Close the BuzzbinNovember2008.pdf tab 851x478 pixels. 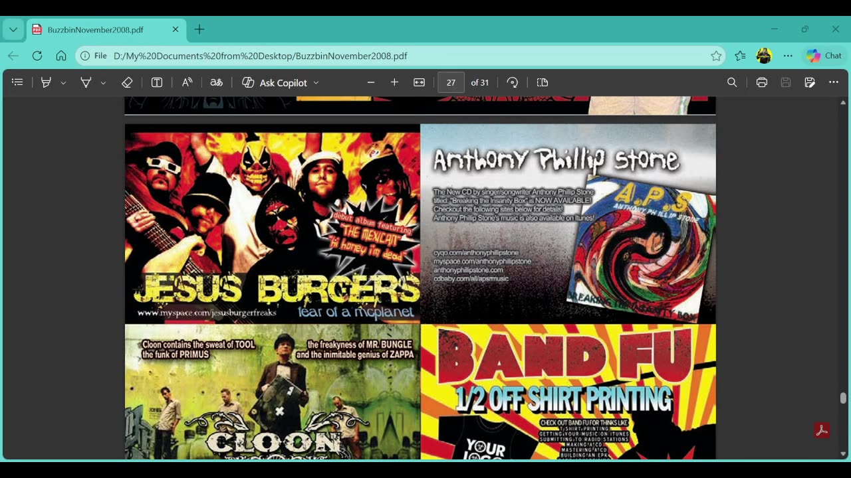tap(176, 29)
